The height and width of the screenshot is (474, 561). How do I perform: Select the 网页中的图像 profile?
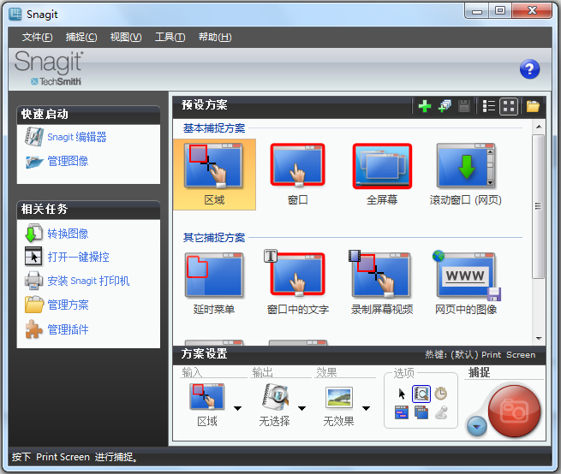coord(465,283)
